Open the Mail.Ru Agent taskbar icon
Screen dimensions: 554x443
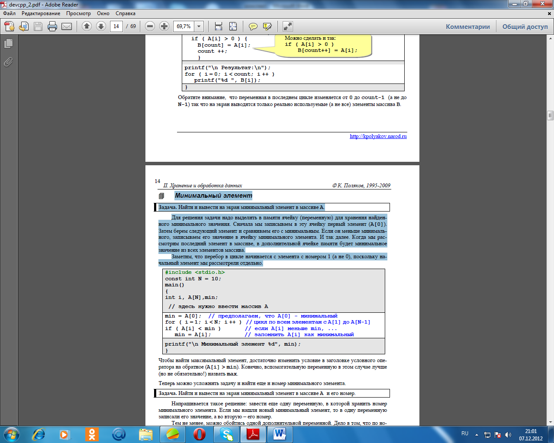tap(119, 434)
